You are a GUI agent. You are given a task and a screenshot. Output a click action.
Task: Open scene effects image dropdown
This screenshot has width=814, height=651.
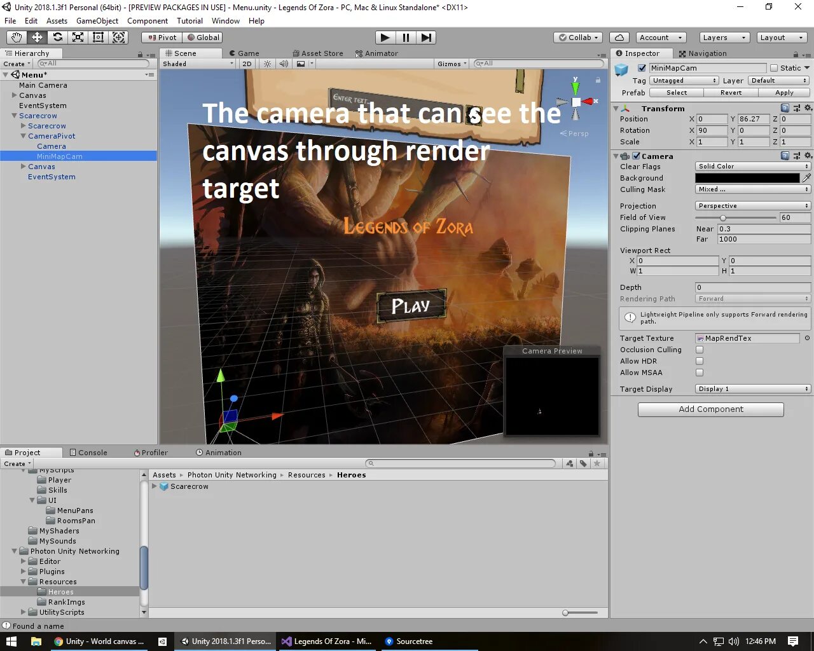305,64
